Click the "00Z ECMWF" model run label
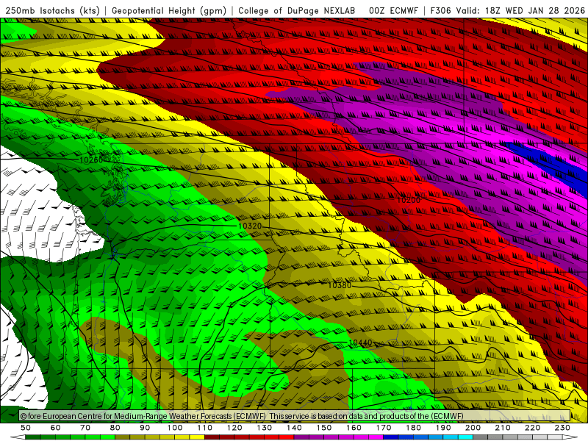 393,10
